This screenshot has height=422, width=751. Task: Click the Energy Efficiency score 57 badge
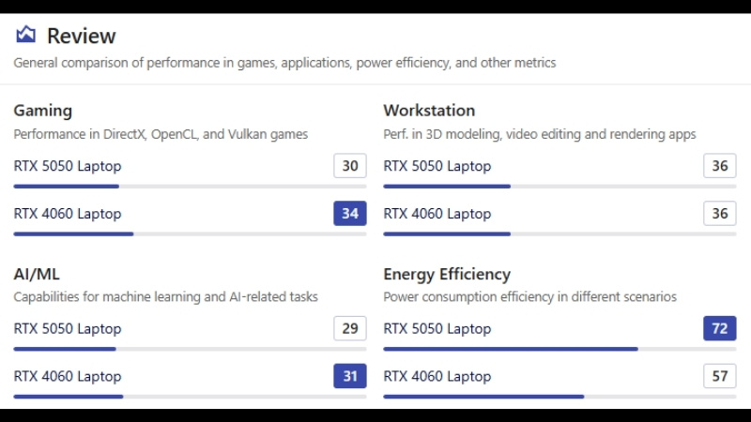tap(720, 376)
